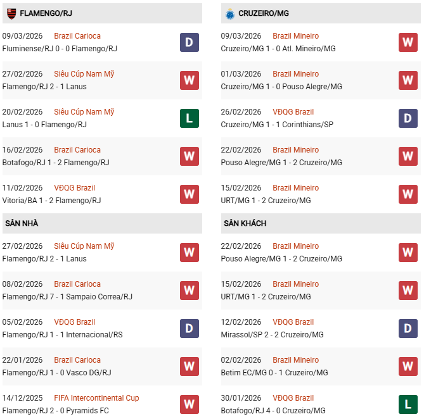Viewport: 424px width, 419px height.
Task: Open Siêu Cúp Nam Mỹ link dated 20/02/2026
Action: click(84, 112)
